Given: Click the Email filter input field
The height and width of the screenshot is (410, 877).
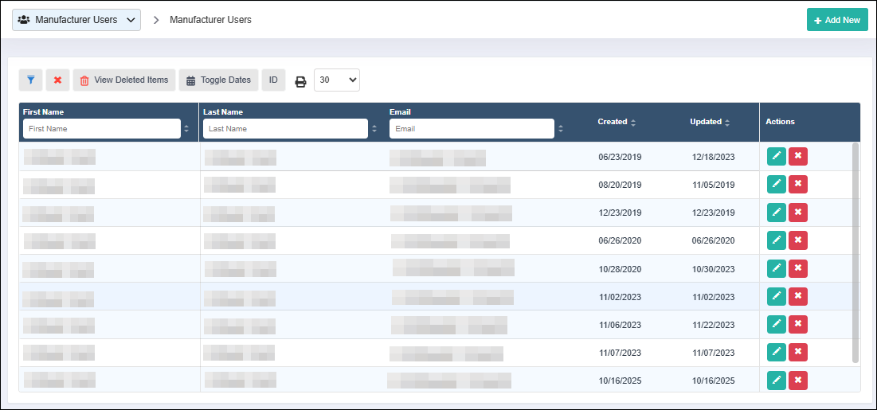Looking at the screenshot, I should click(x=471, y=128).
